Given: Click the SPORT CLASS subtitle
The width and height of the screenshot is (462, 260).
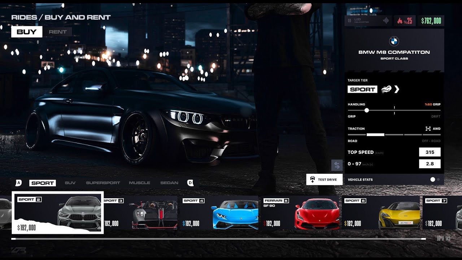Looking at the screenshot, I should [394, 58].
